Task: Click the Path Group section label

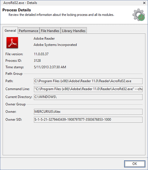Action: point(14,74)
